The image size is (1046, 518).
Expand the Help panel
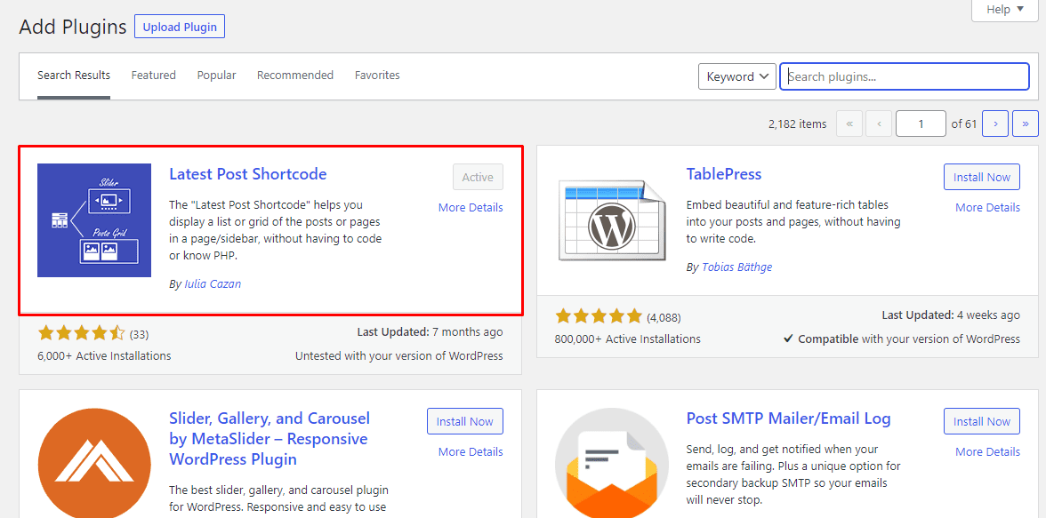pos(1005,10)
